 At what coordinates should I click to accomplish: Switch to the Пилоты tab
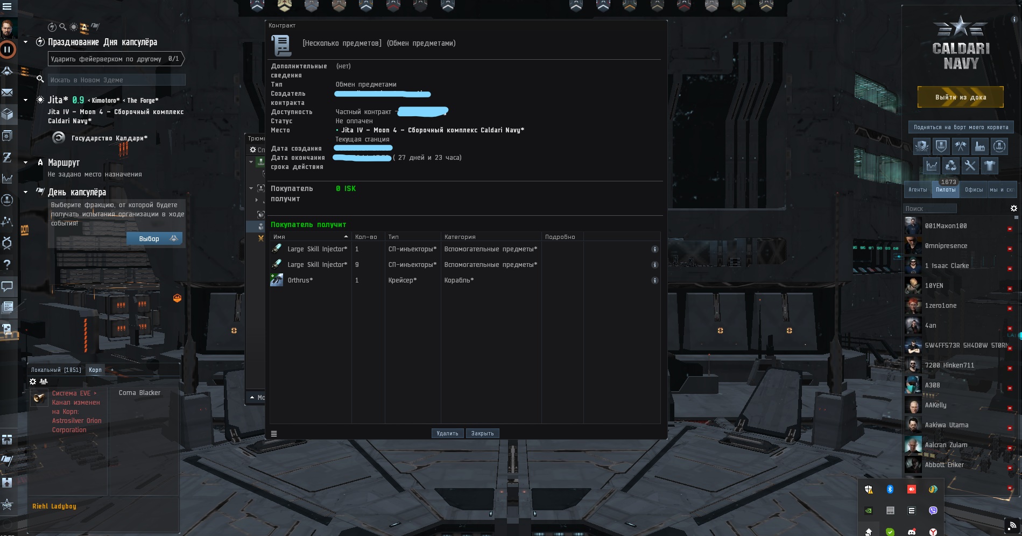[x=946, y=189]
